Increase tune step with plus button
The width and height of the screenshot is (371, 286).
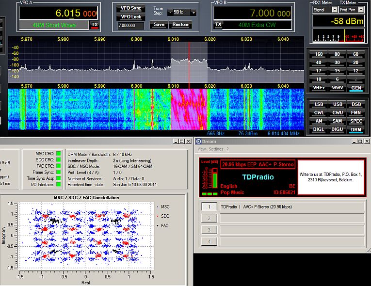pyautogui.click(x=194, y=12)
